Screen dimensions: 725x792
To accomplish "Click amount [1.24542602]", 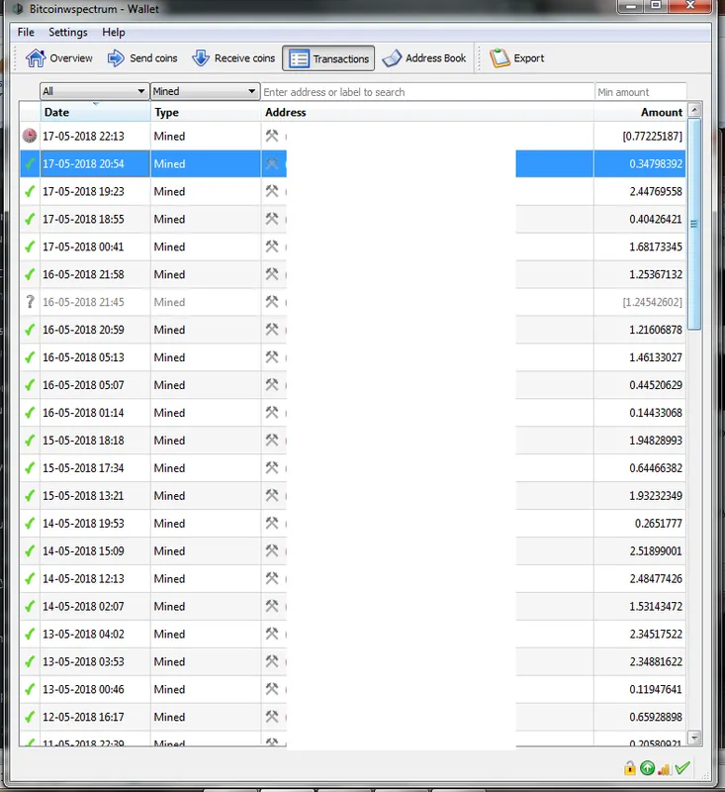I will [x=652, y=302].
